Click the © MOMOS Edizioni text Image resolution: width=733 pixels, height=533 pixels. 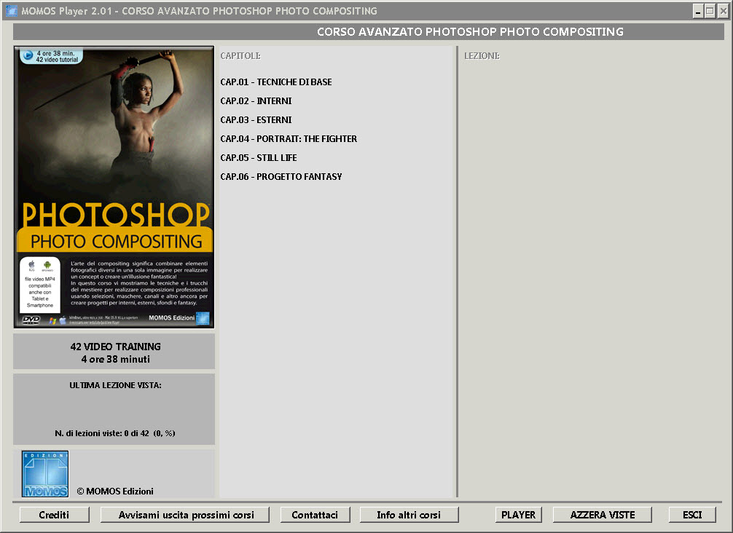[115, 491]
